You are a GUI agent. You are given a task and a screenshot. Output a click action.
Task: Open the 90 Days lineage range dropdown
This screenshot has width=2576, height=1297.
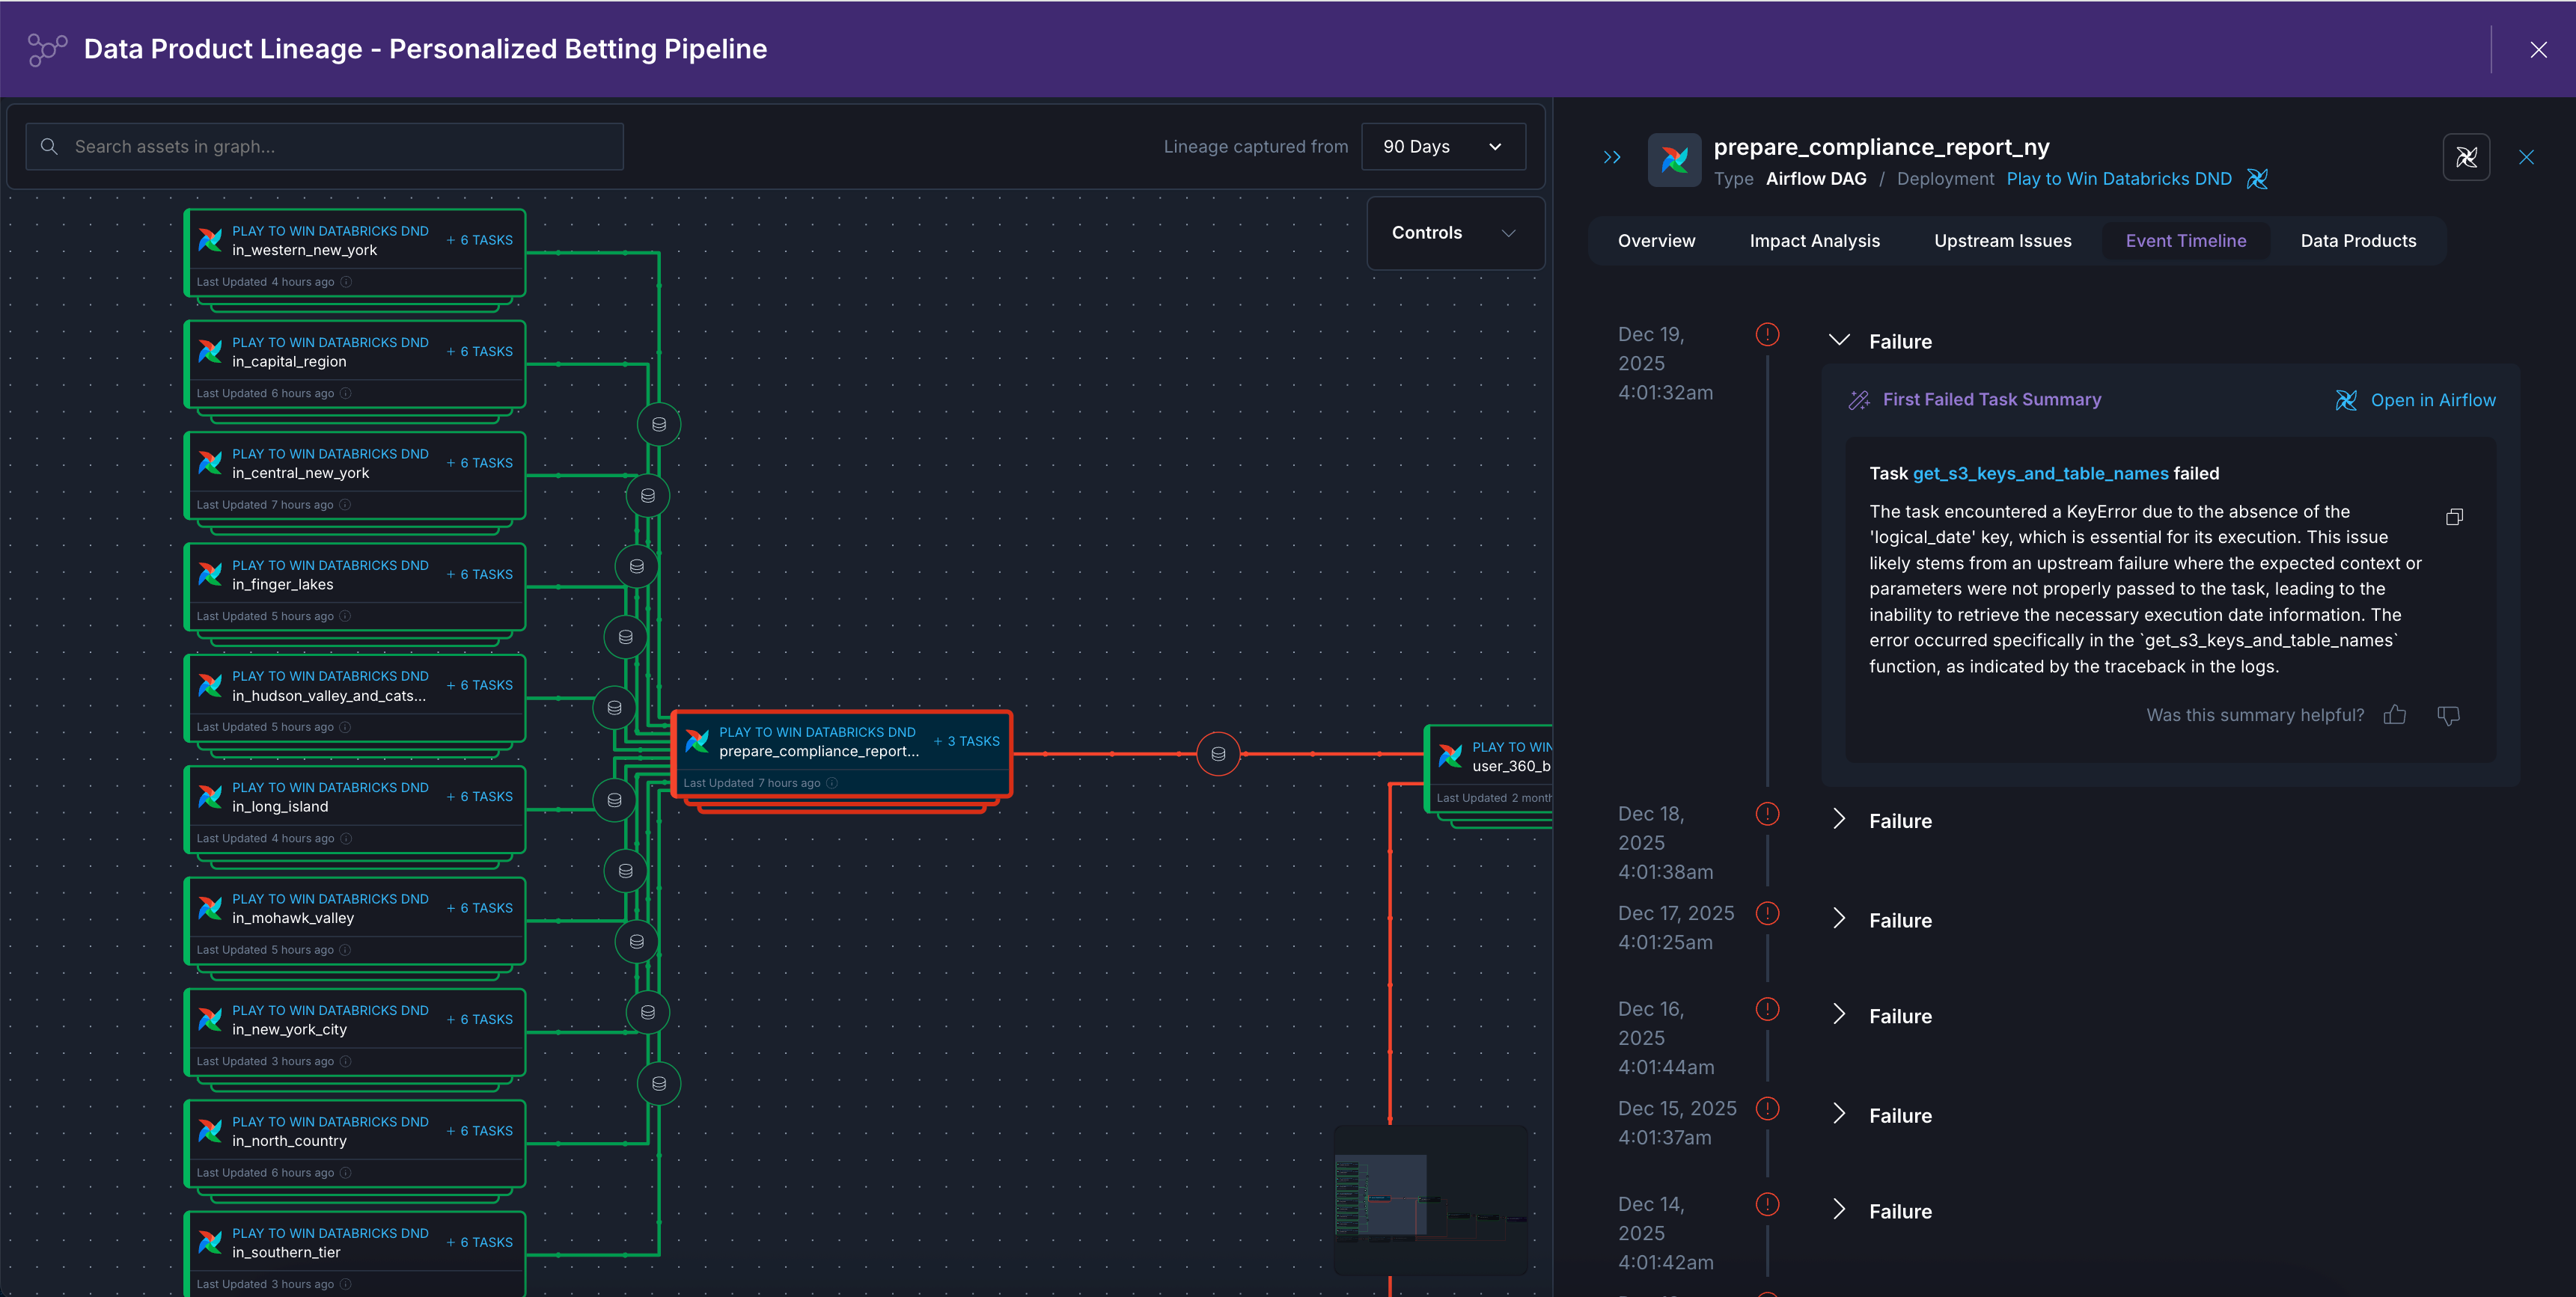click(x=1442, y=147)
